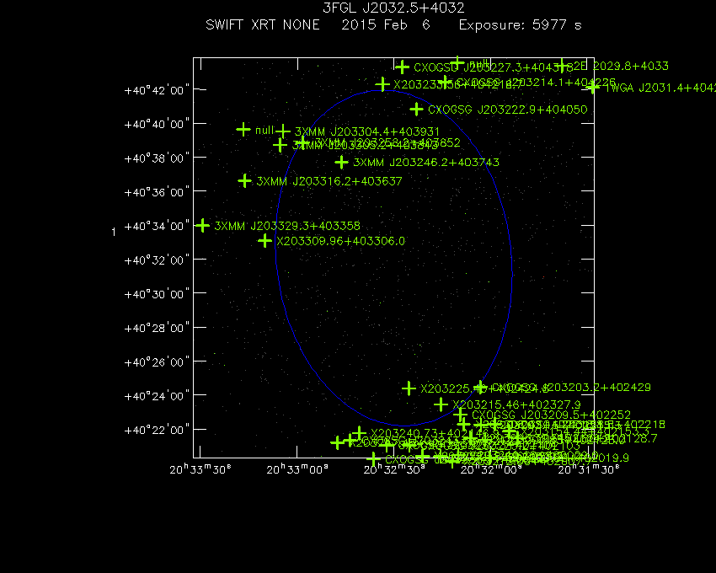Click cross marker of X203240.73 source

coord(360,433)
